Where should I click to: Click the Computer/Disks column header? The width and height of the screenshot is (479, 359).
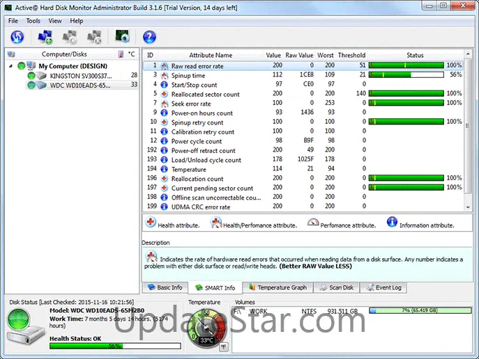[x=64, y=54]
